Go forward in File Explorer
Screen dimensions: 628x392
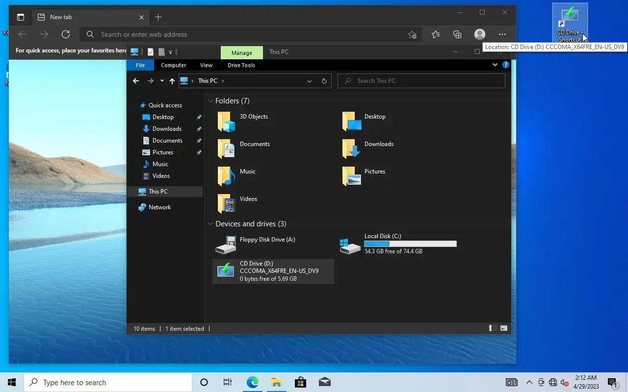151,81
